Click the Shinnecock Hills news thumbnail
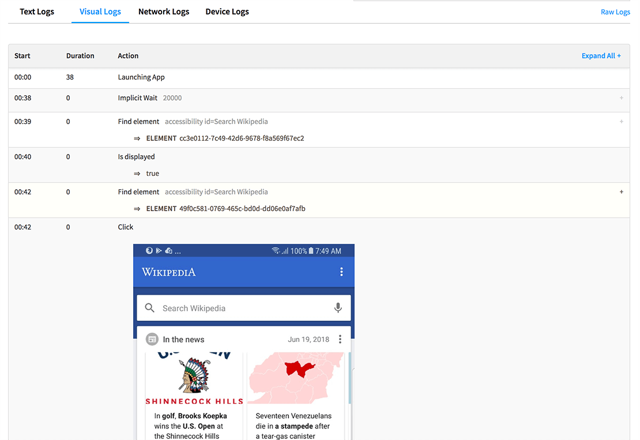 tap(194, 378)
